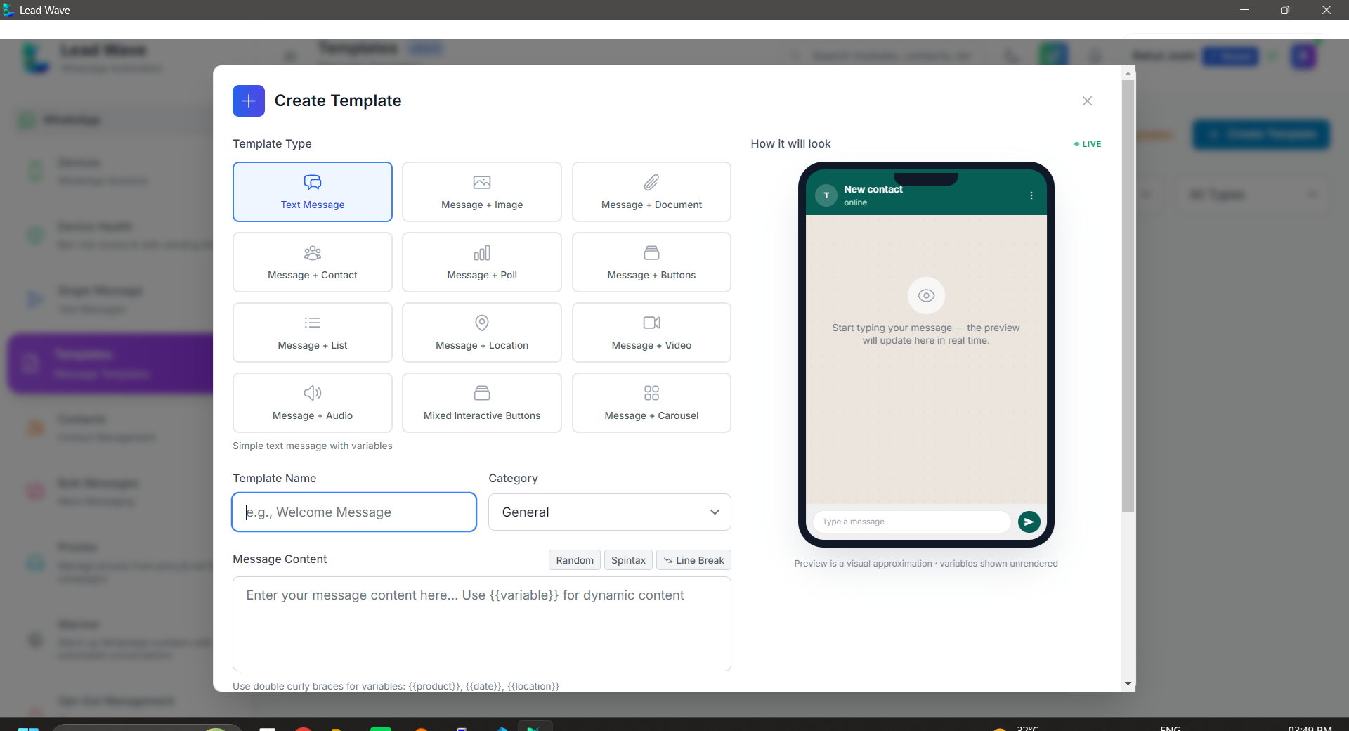Viewport: 1349px width, 731px height.
Task: Choose the Mixed Interactive Buttons template
Action: [482, 403]
